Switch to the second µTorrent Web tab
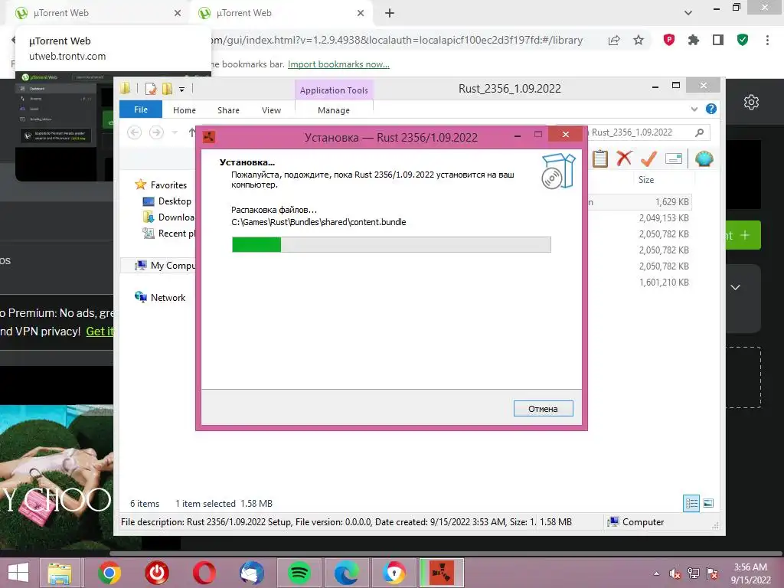The image size is (784, 588). point(282,13)
